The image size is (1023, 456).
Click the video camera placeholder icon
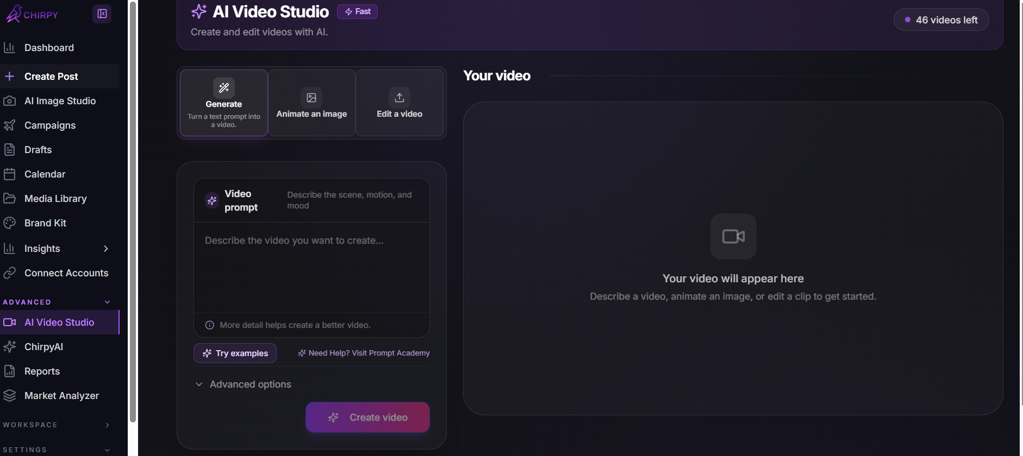[733, 236]
